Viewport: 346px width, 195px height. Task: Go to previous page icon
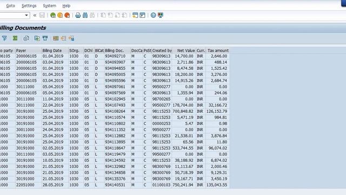click(x=110, y=15)
